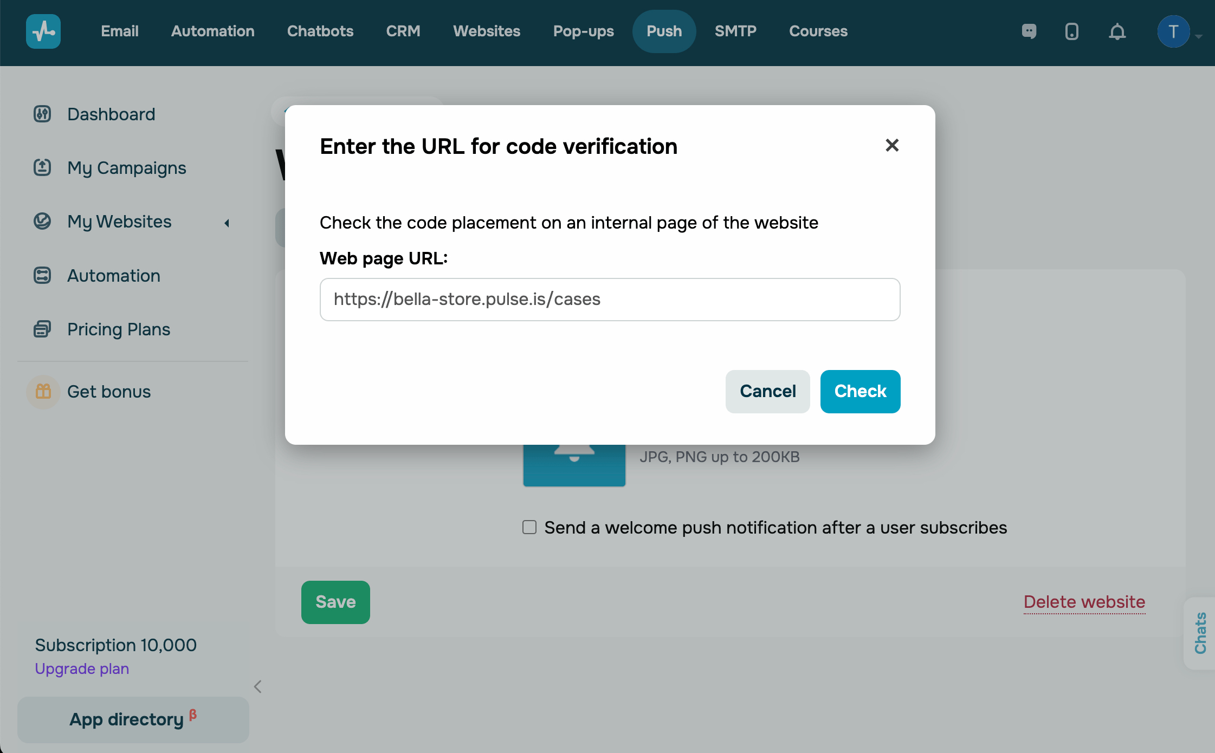Screen dimensions: 1215x753
Task: Click the Cancel button in dialog
Action: tap(767, 391)
